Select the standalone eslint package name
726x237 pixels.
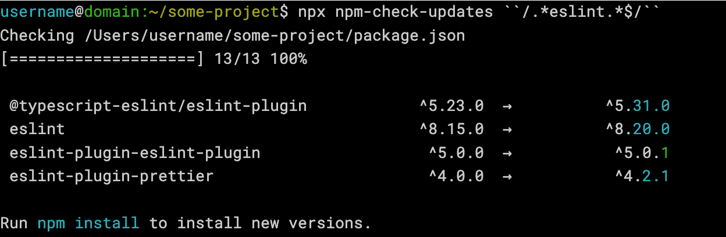[37, 129]
